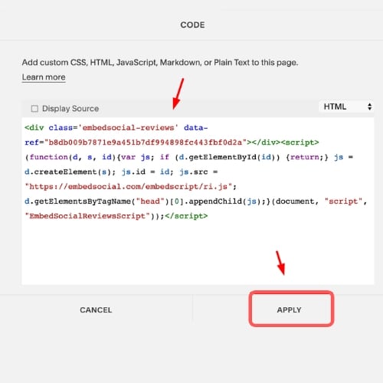Click the opening <script> tag
383x383 pixels.
(x=300, y=142)
